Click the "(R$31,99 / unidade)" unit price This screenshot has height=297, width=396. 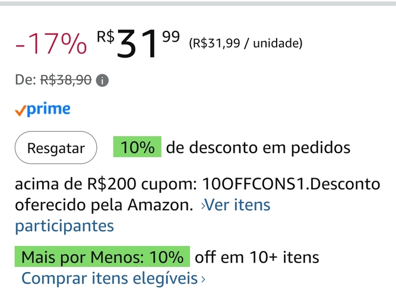[x=245, y=43]
